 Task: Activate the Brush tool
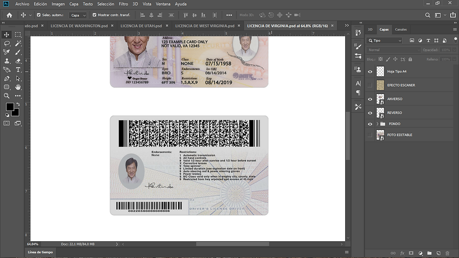tap(18, 52)
